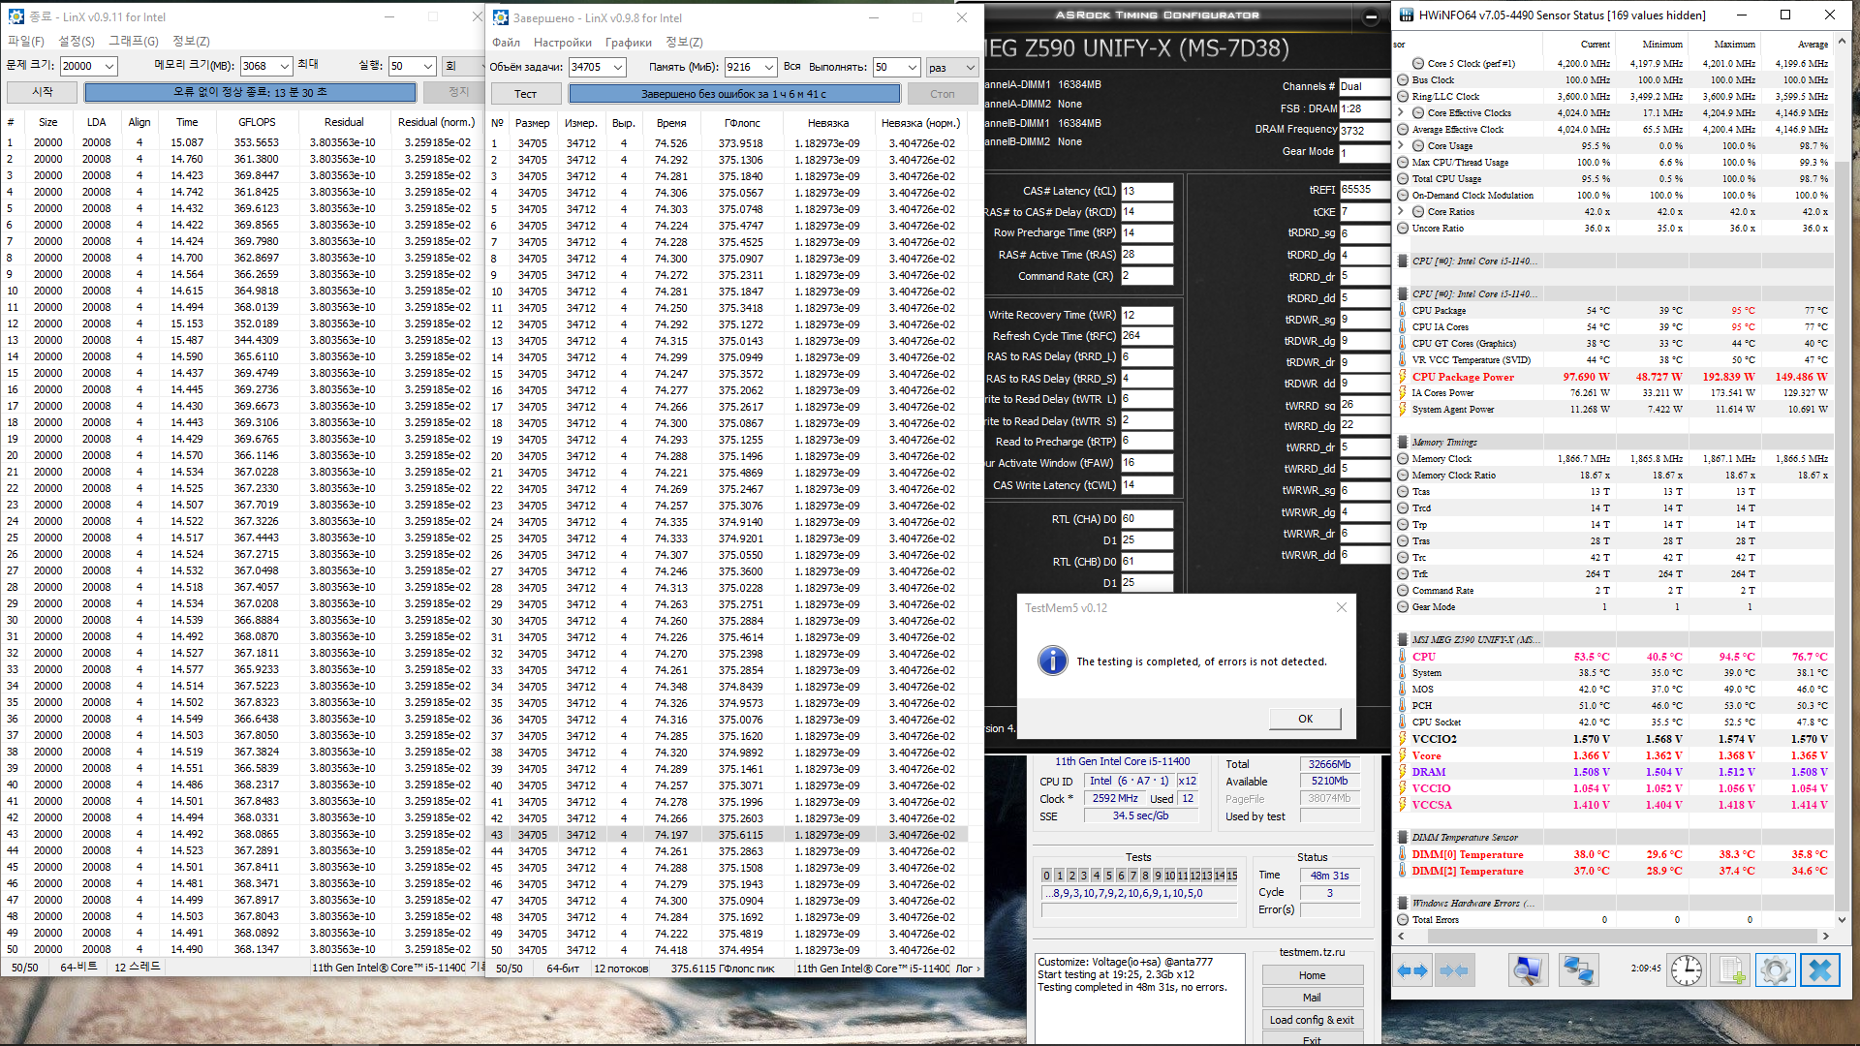Screen dimensions: 1860x1046
Task: Click OK in the TestMem5 dialog
Action: 1305,719
